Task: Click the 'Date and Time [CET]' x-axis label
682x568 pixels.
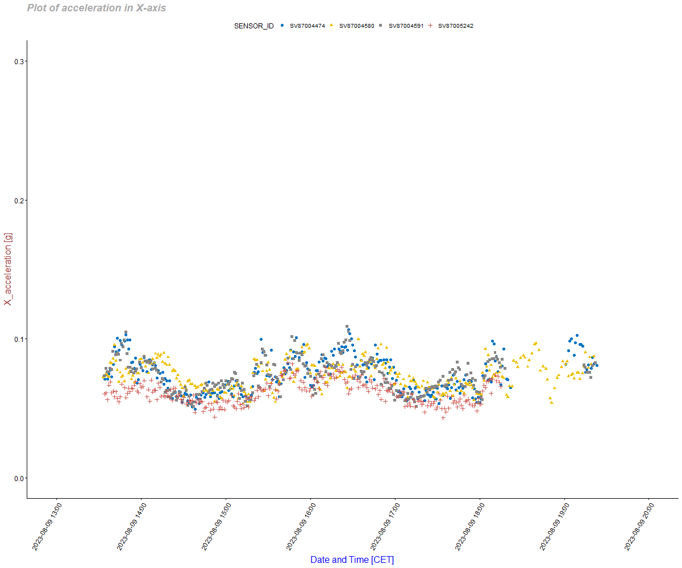Action: tap(352, 559)
